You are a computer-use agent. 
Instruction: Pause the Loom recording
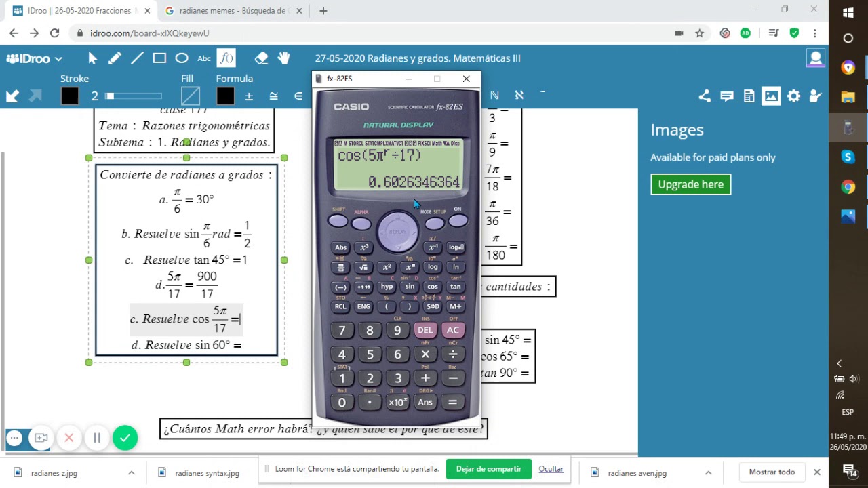[97, 438]
